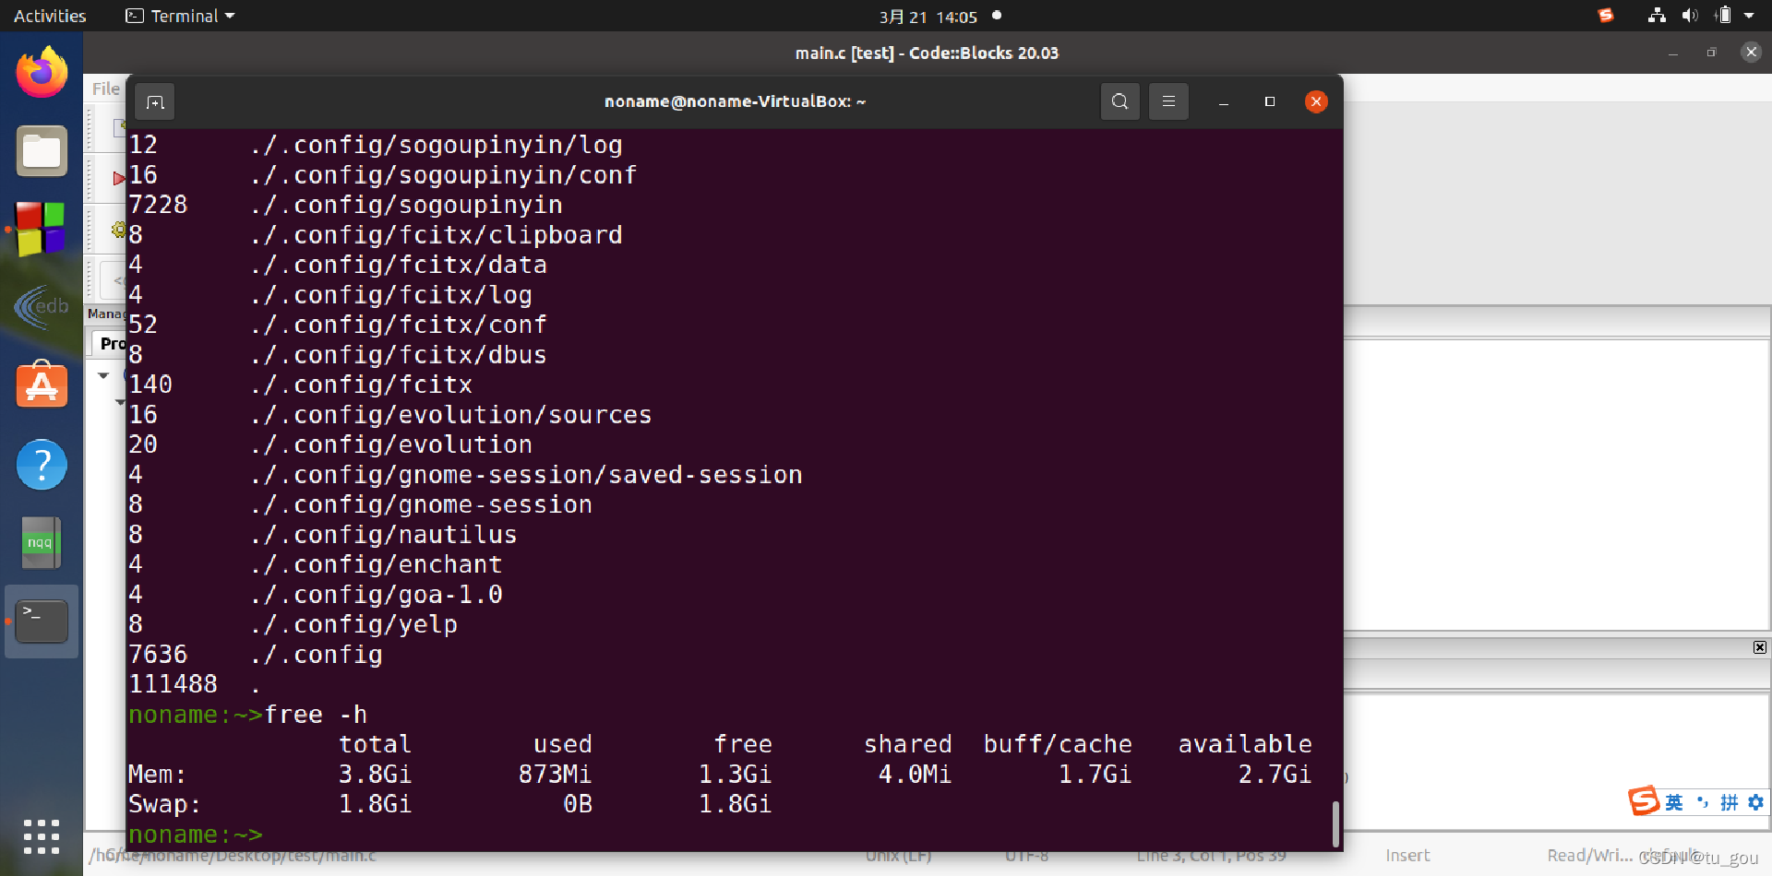Open Sogou input toolbar settings gear

click(1755, 802)
